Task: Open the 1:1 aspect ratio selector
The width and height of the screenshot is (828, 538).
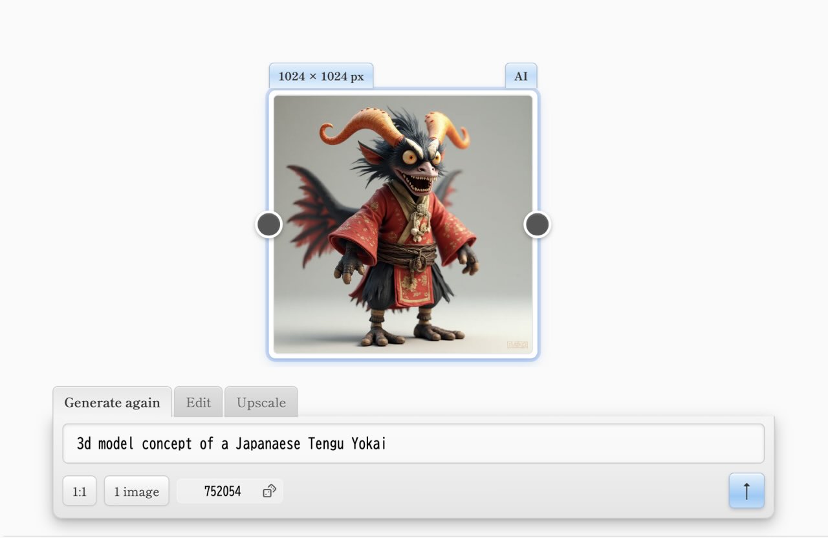Action: pyautogui.click(x=79, y=491)
